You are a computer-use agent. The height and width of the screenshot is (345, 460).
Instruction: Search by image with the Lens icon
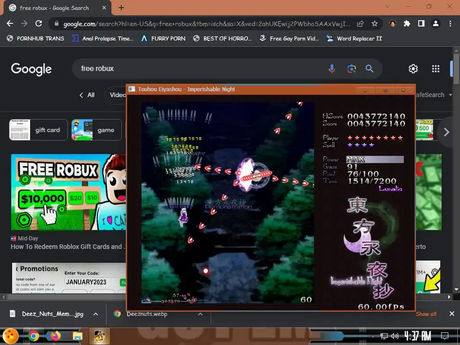point(351,69)
